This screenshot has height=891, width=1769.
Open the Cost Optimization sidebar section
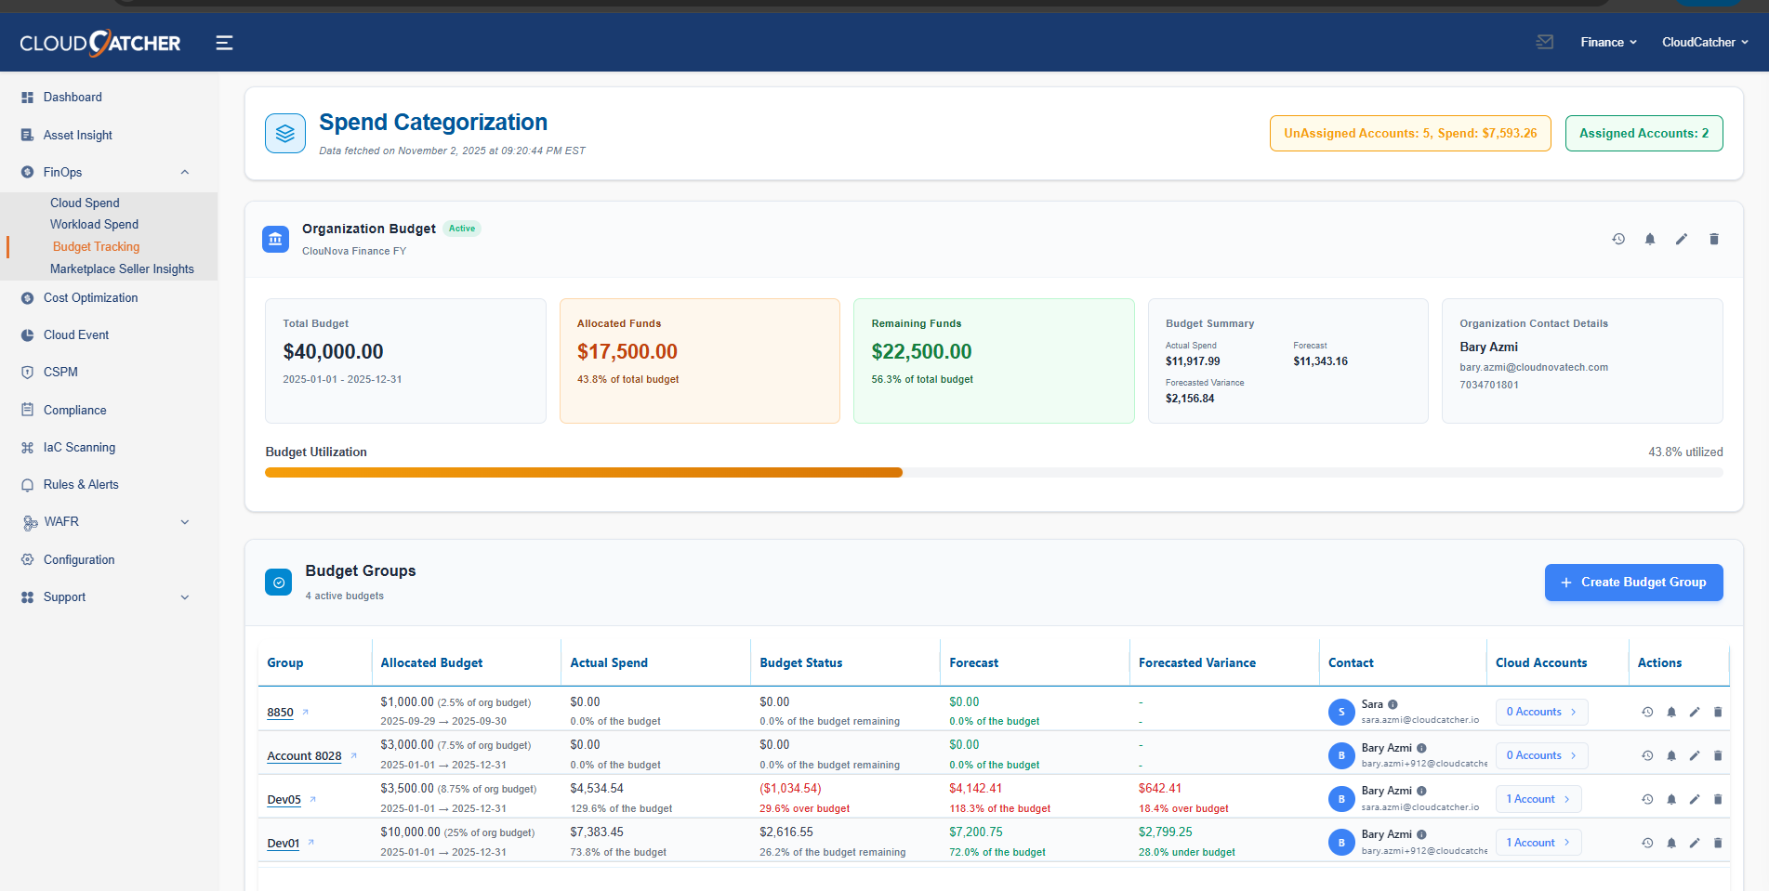90,297
